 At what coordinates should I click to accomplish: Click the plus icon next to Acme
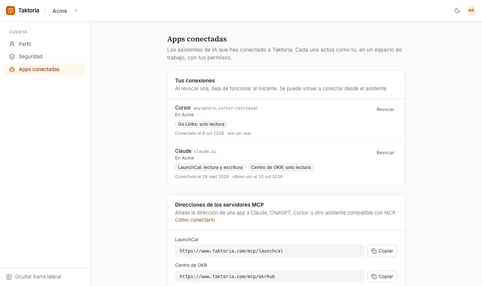[x=76, y=11]
